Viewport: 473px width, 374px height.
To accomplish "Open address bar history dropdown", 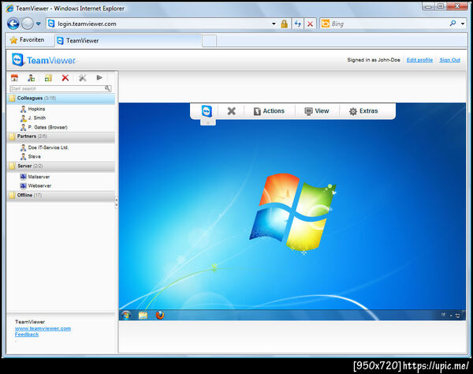I will pyautogui.click(x=274, y=24).
